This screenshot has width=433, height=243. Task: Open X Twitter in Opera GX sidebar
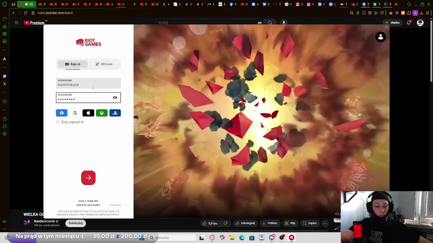pos(4,84)
